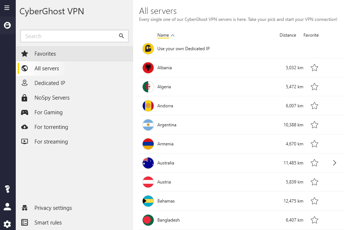344x230 pixels.
Task: Sort servers by Name column
Action: click(x=163, y=36)
